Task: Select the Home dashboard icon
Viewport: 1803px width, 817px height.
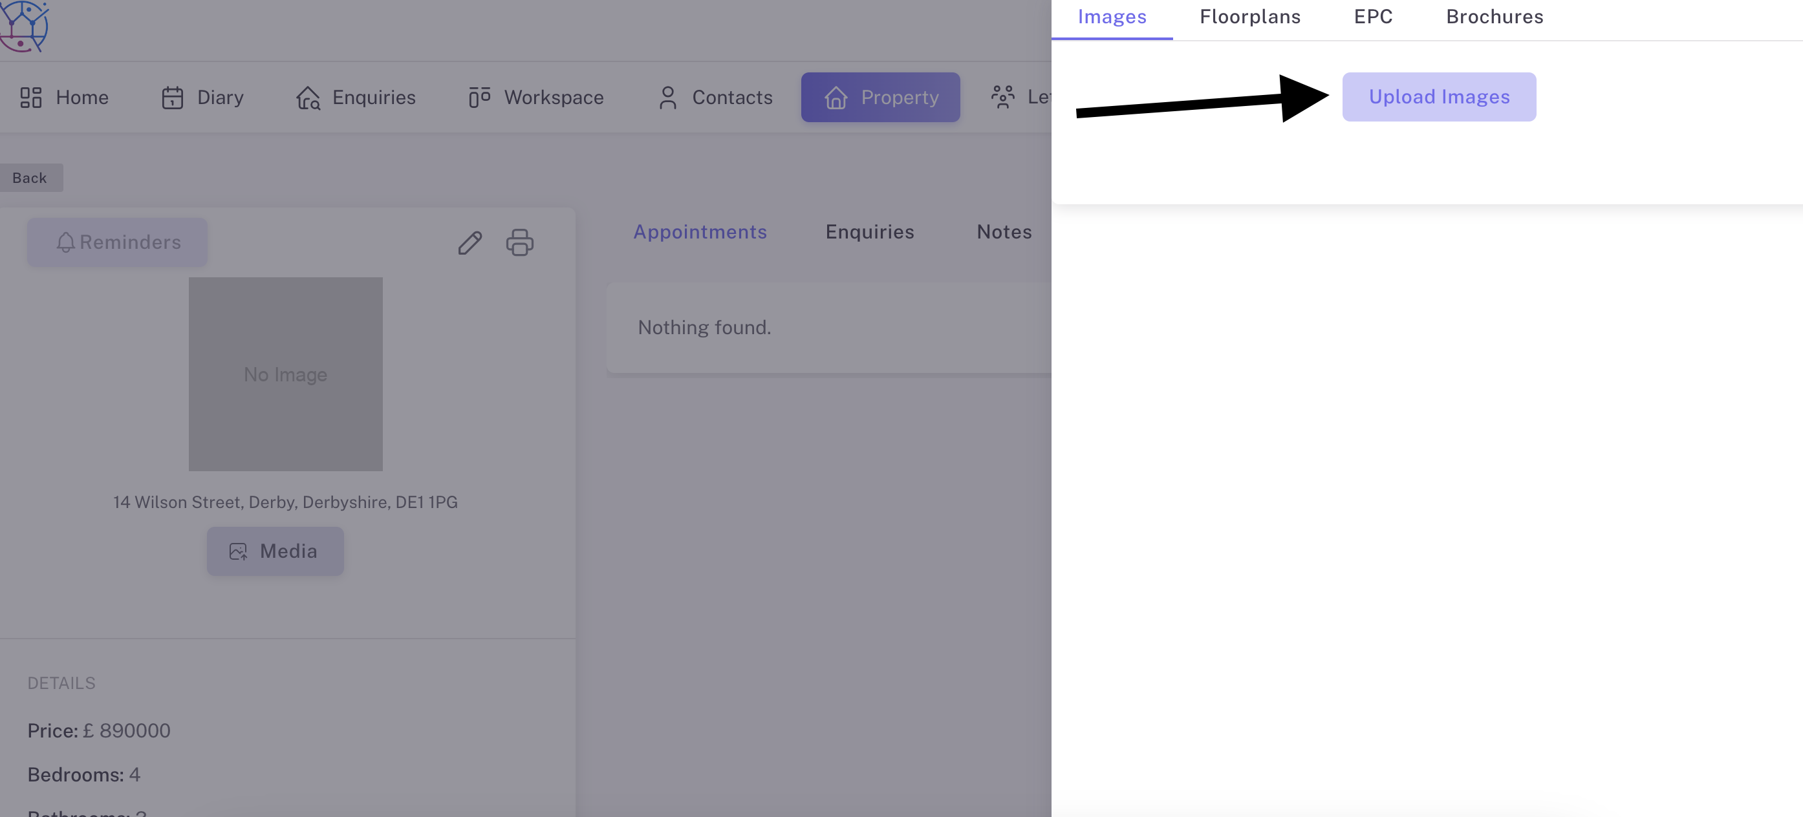Action: pos(31,97)
